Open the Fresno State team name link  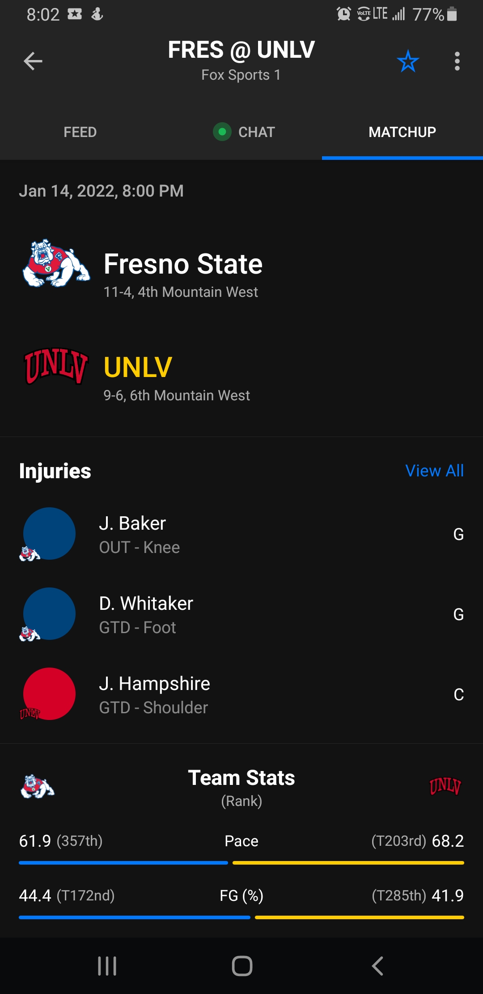pyautogui.click(x=183, y=264)
